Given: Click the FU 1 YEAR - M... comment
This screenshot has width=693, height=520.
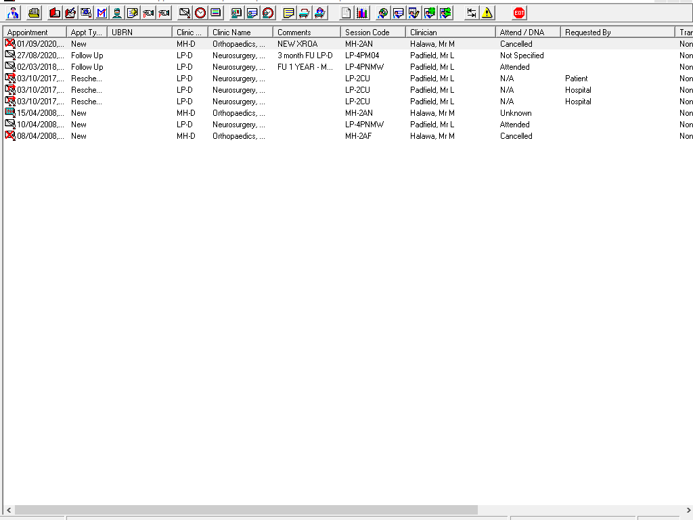Looking at the screenshot, I should [x=305, y=67].
